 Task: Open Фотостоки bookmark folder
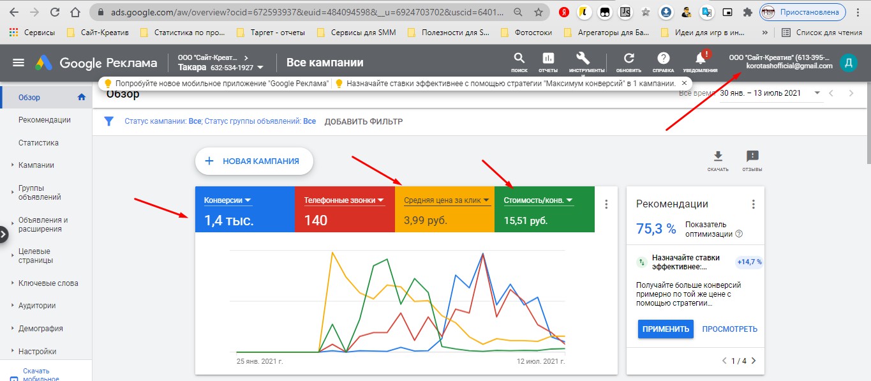pyautogui.click(x=526, y=32)
